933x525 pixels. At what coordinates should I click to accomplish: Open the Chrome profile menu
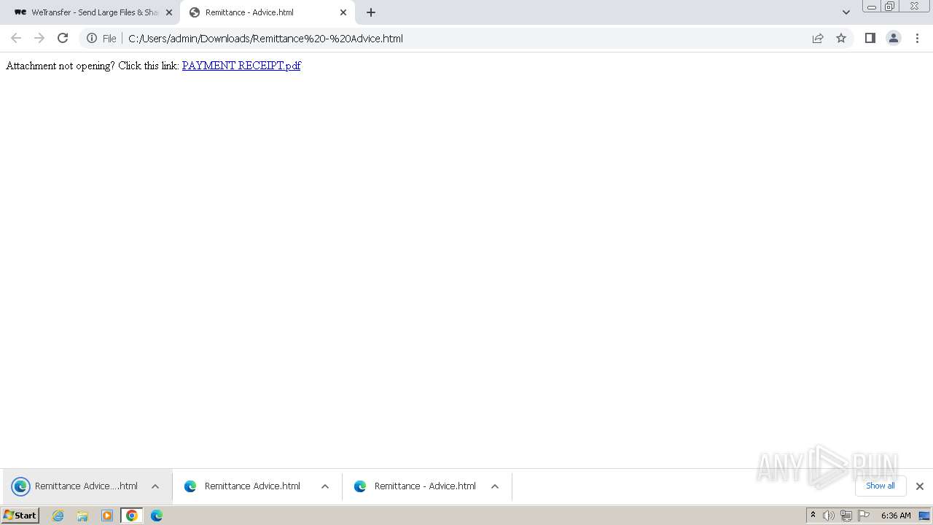click(894, 39)
